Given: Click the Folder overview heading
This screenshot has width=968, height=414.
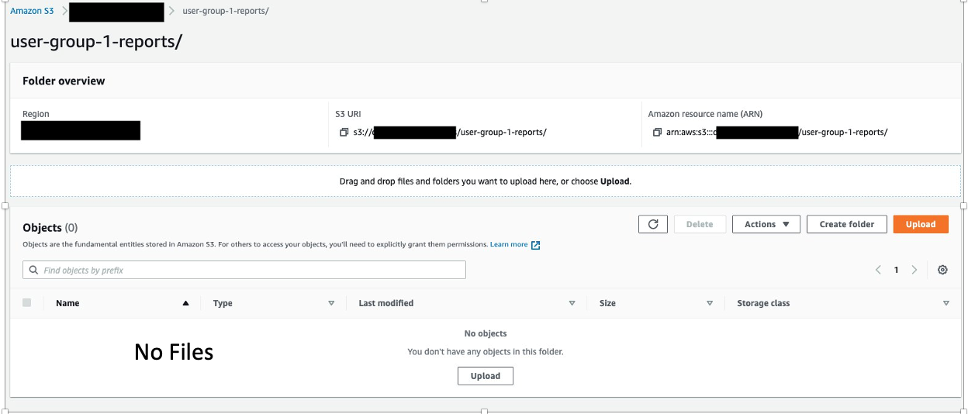Looking at the screenshot, I should click(x=64, y=81).
